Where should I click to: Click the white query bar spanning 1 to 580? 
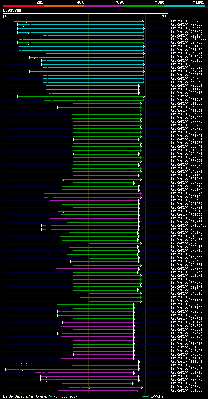click(x=86, y=13)
